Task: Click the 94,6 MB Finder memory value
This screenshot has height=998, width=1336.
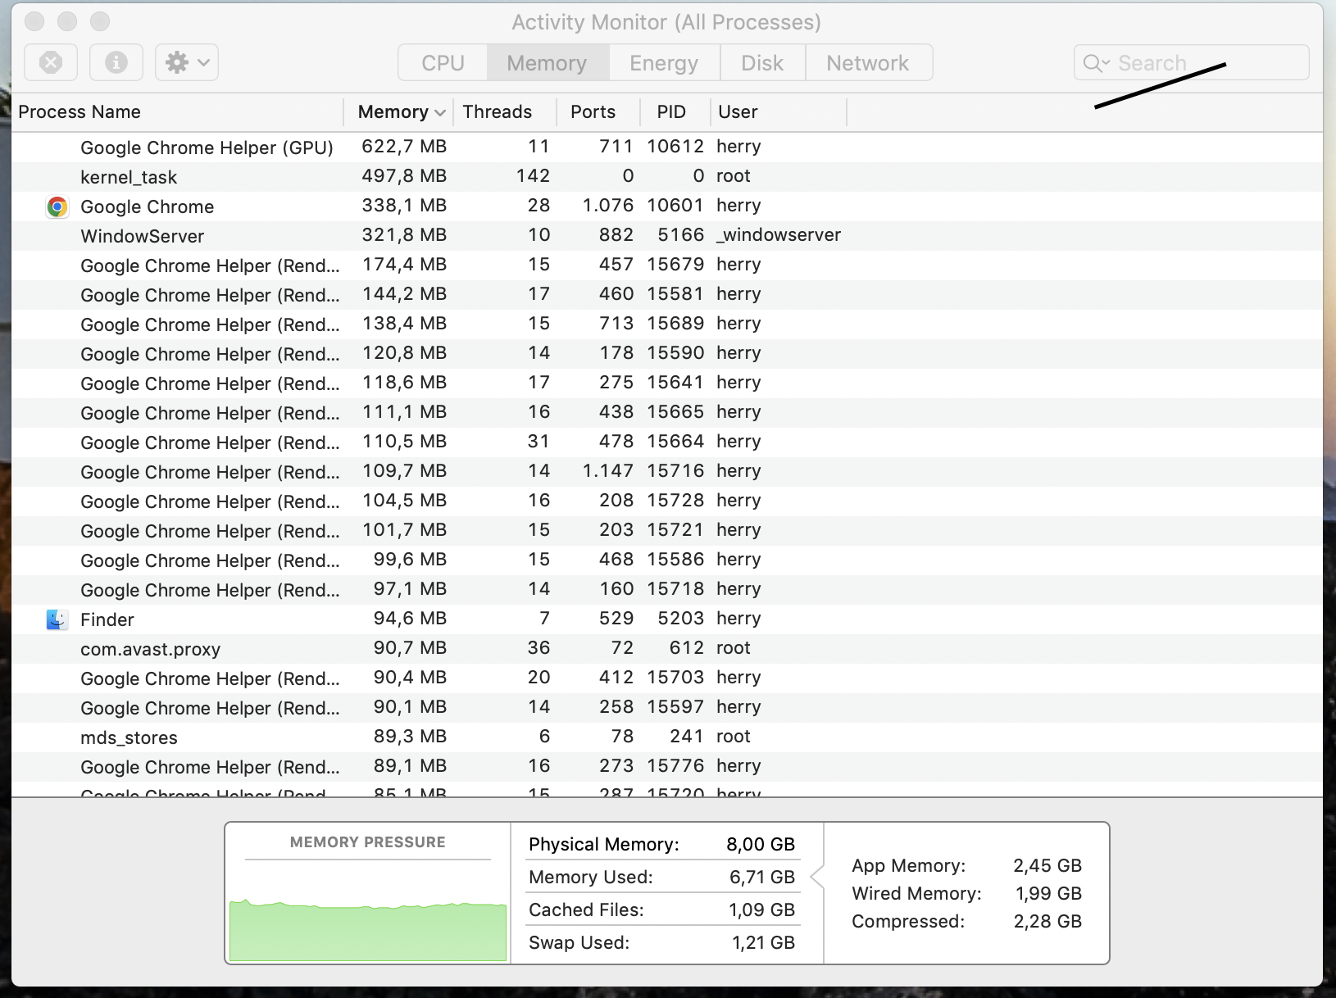Action: pyautogui.click(x=410, y=619)
